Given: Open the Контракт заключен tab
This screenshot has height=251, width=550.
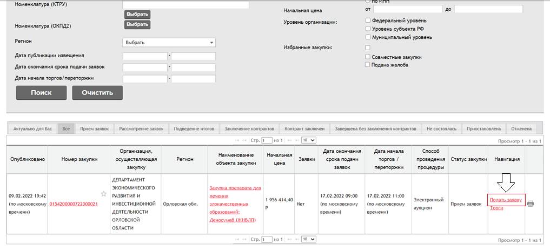Looking at the screenshot, I should point(304,128).
